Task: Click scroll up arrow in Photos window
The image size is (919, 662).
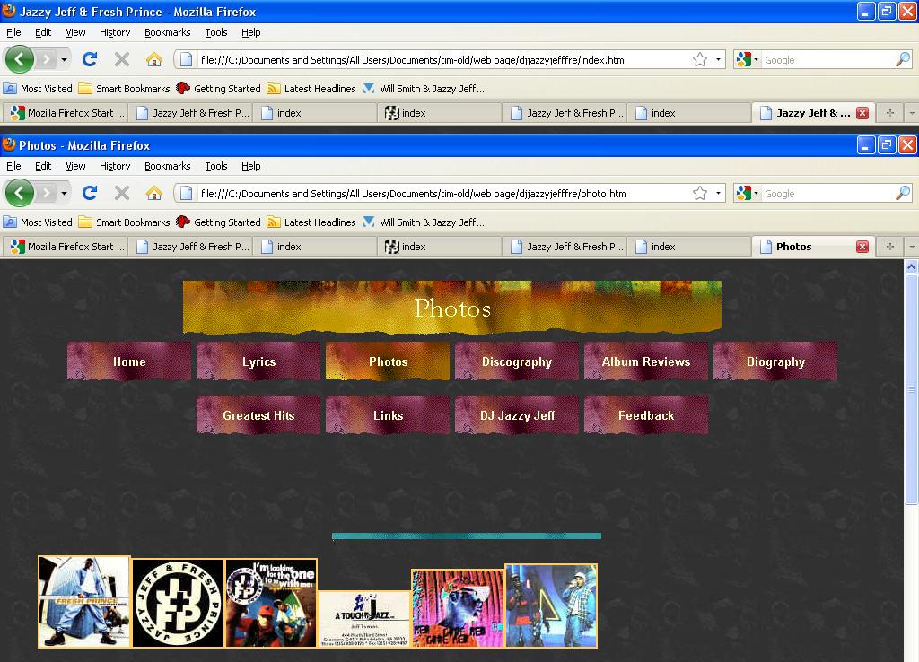Action: 911,267
